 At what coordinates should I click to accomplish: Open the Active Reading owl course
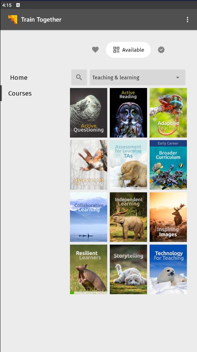128,113
